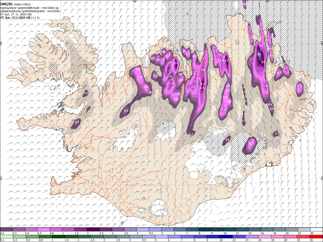Click the 2.9 precipitation value on the map
Viewport: 323px width, 242px height.
click(263, 62)
